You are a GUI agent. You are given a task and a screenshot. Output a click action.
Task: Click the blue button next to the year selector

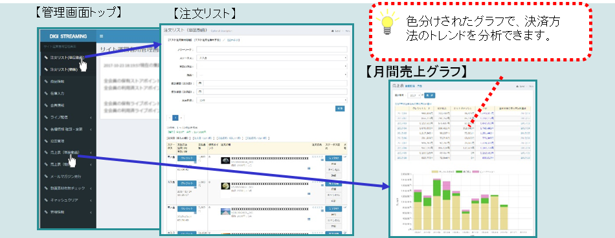pos(430,95)
